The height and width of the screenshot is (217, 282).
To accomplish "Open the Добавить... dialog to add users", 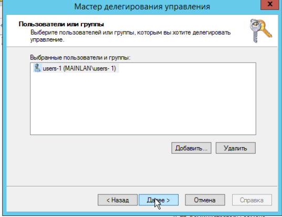I will 191,148.
